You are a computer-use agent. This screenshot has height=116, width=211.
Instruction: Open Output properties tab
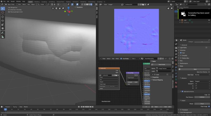pyautogui.click(x=176, y=51)
